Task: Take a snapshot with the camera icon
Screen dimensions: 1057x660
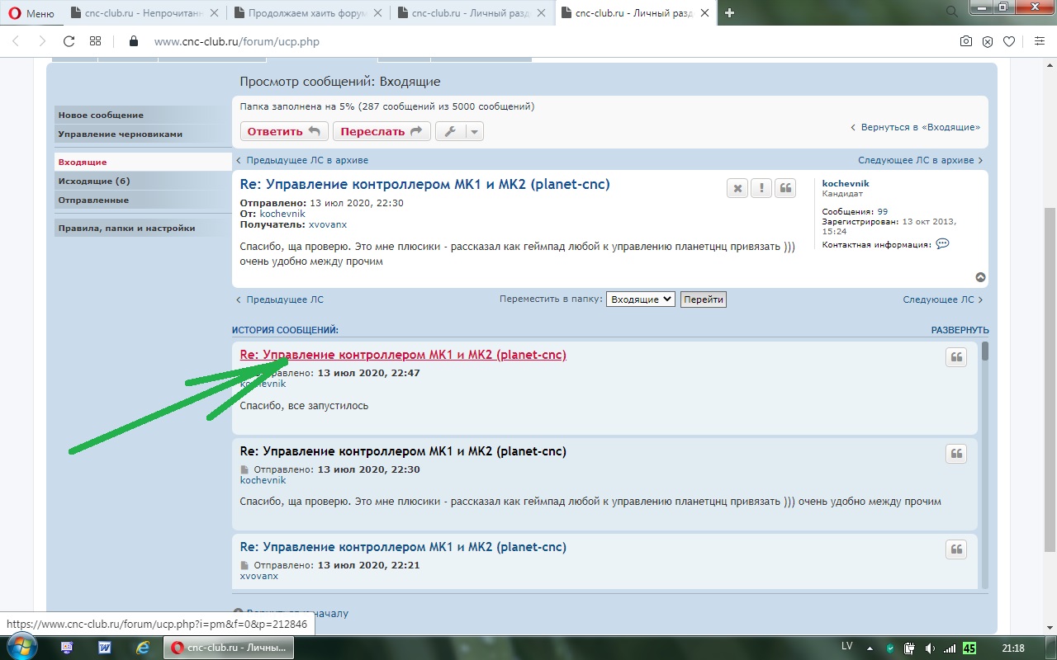Action: point(966,41)
